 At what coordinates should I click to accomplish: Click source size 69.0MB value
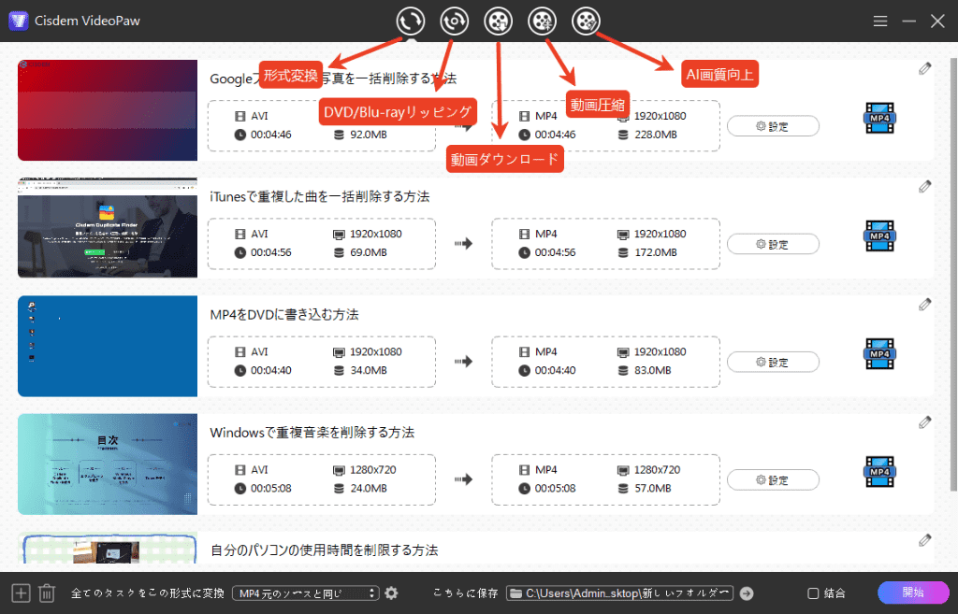[369, 252]
